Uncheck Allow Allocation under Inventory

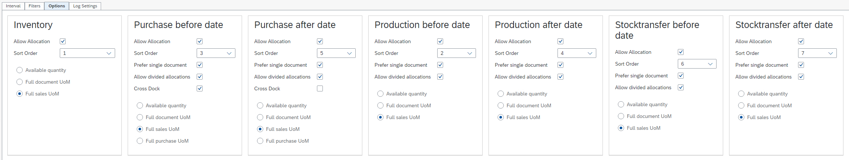[63, 41]
